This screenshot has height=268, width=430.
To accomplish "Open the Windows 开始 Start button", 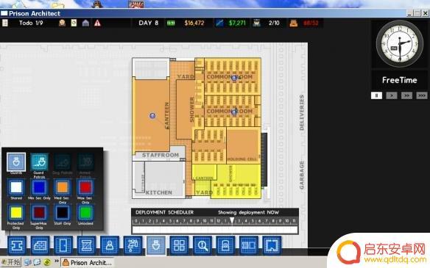I will (10, 263).
